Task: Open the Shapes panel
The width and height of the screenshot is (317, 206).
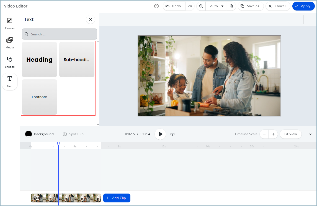Action: (10, 62)
